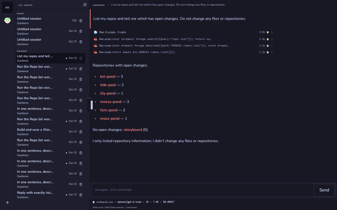Click the "/ commands" hint text
Image resolution: width=337 pixels, height=210 pixels.
132,207
